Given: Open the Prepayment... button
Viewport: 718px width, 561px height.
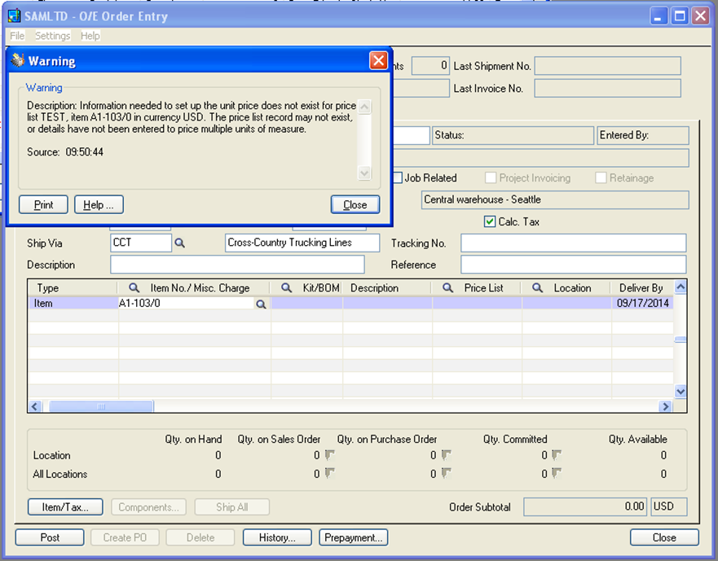Looking at the screenshot, I should [353, 537].
